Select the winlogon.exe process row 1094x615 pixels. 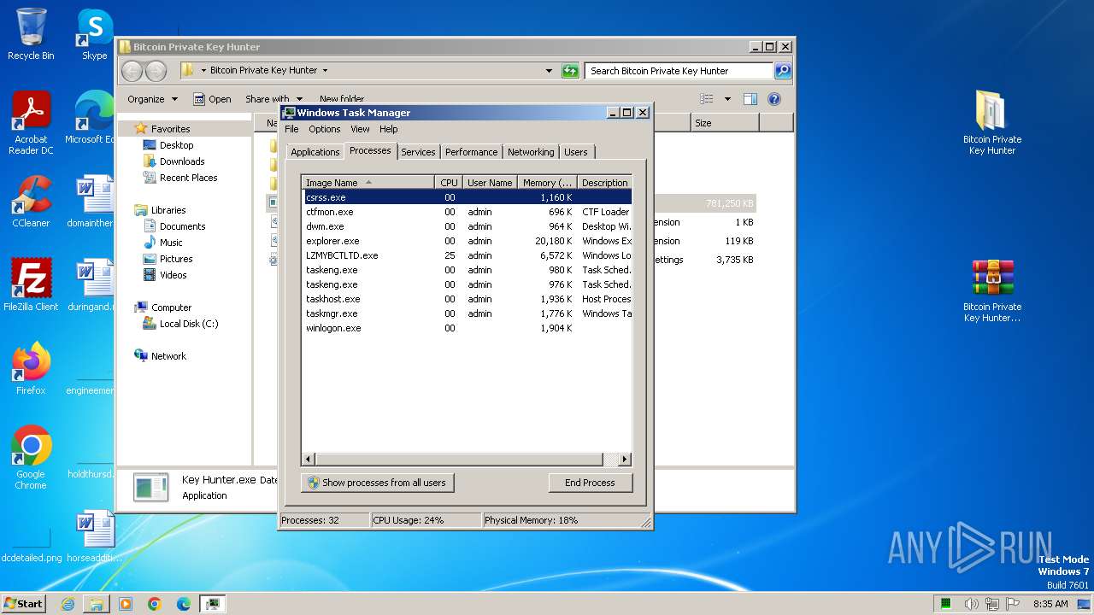tap(467, 328)
